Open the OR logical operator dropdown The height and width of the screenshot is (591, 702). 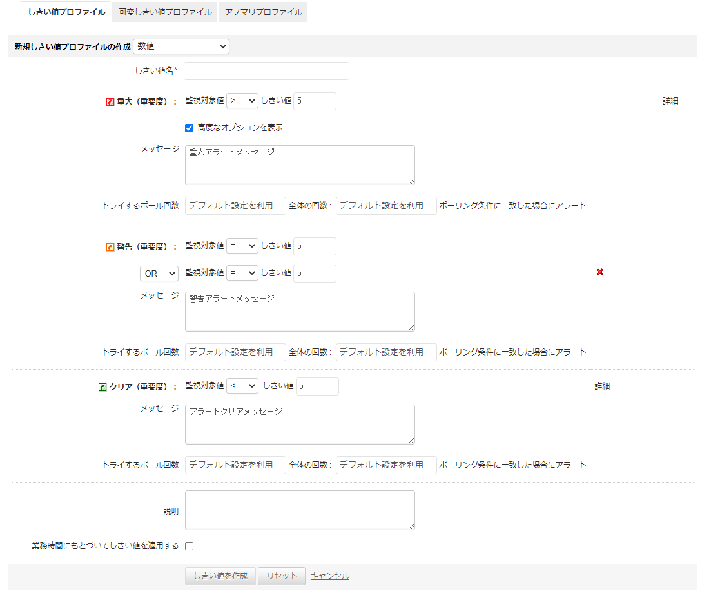tap(159, 274)
